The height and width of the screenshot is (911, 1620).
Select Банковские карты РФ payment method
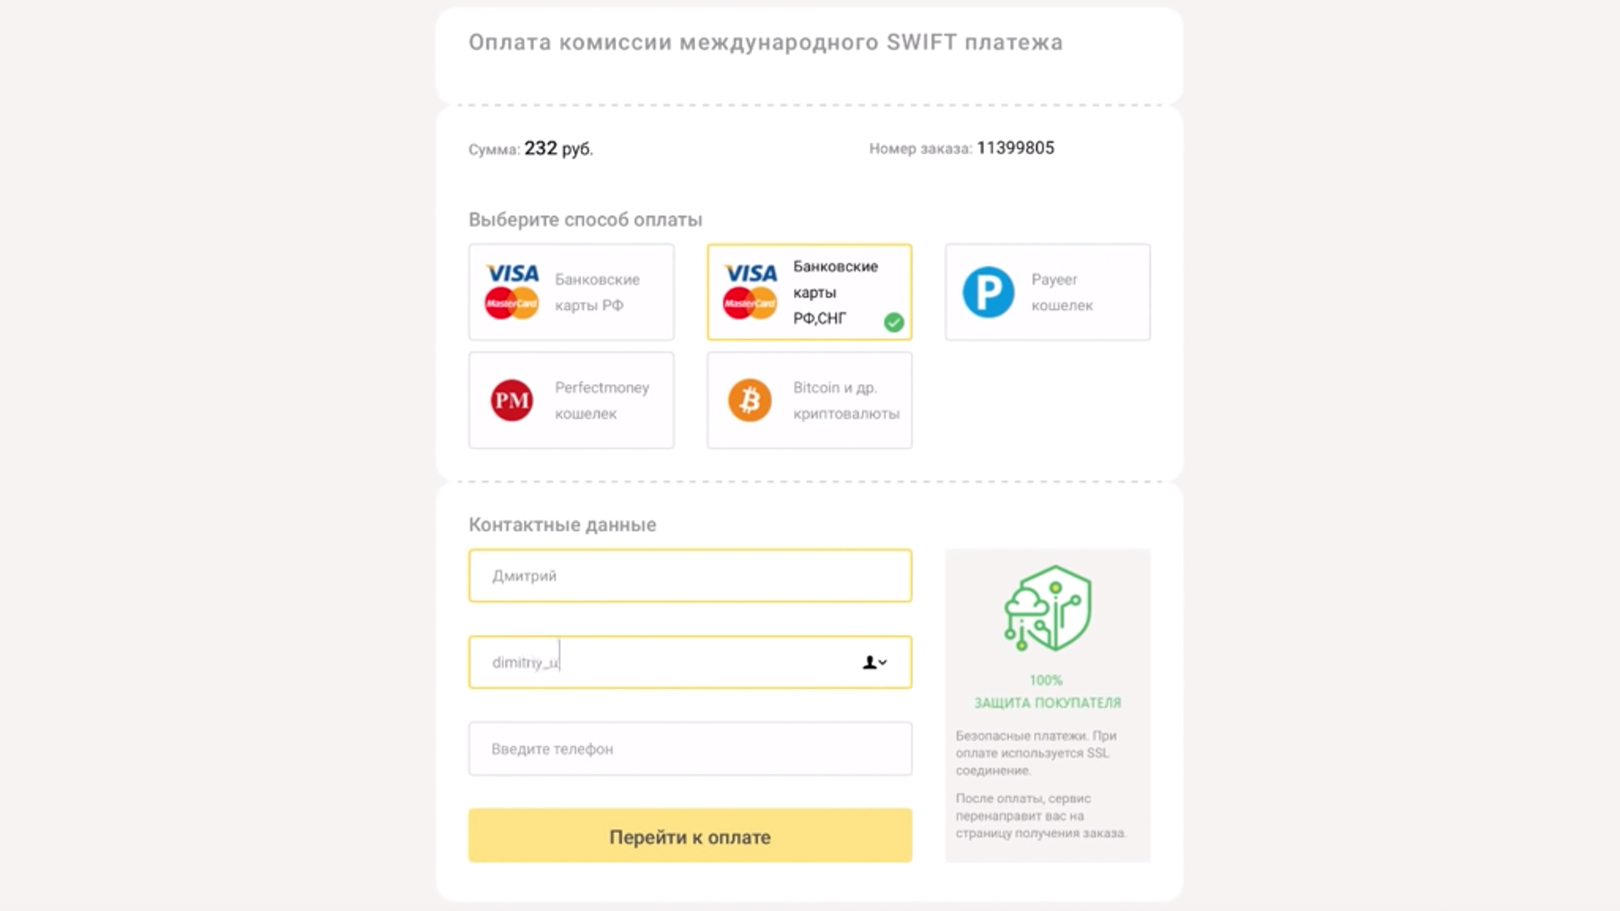coord(571,292)
